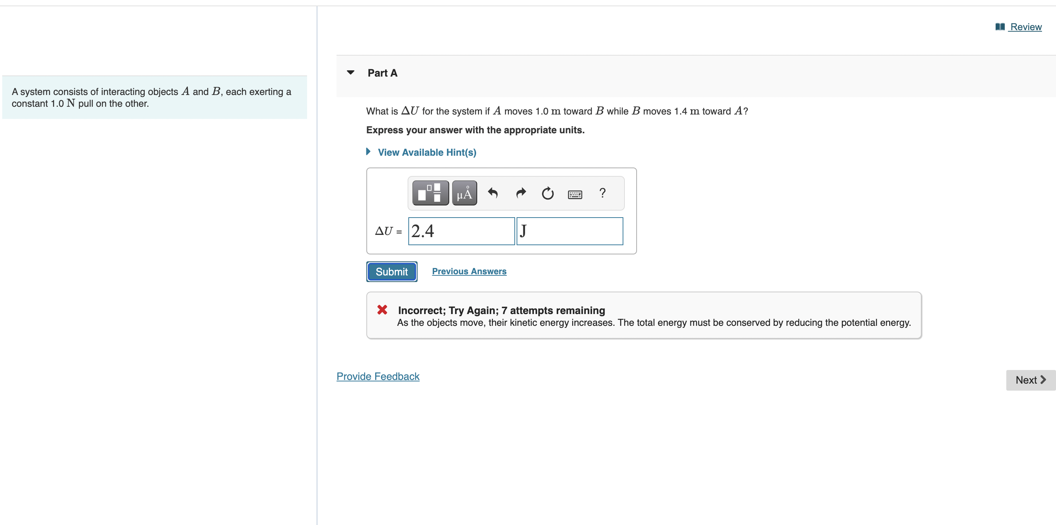
Task: Submit the answer
Action: (391, 271)
